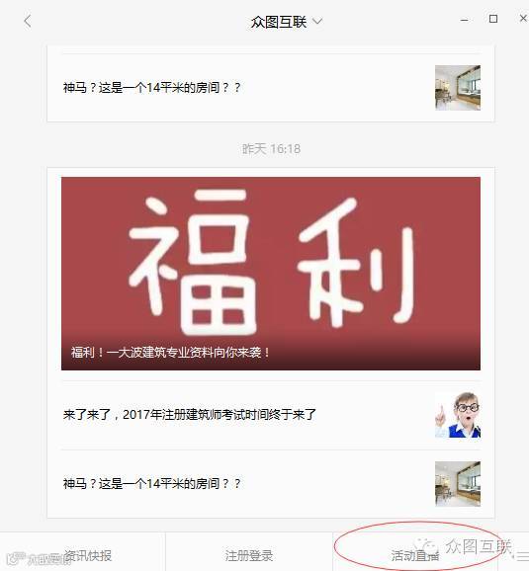Expand the 众图互联 title dropdown chevron

pos(317,22)
